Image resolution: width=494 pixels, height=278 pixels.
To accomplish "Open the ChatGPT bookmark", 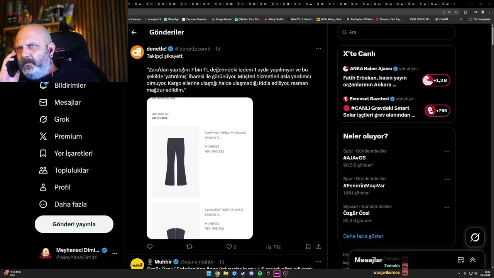I will point(442,19).
